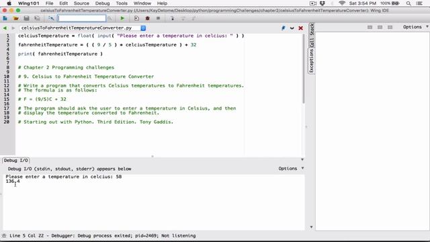Go forward with the gray right arrow

[x=13, y=28]
